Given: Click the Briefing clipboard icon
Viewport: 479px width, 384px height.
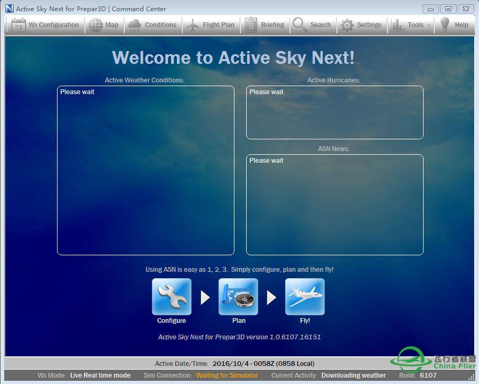Looking at the screenshot, I should (x=251, y=25).
